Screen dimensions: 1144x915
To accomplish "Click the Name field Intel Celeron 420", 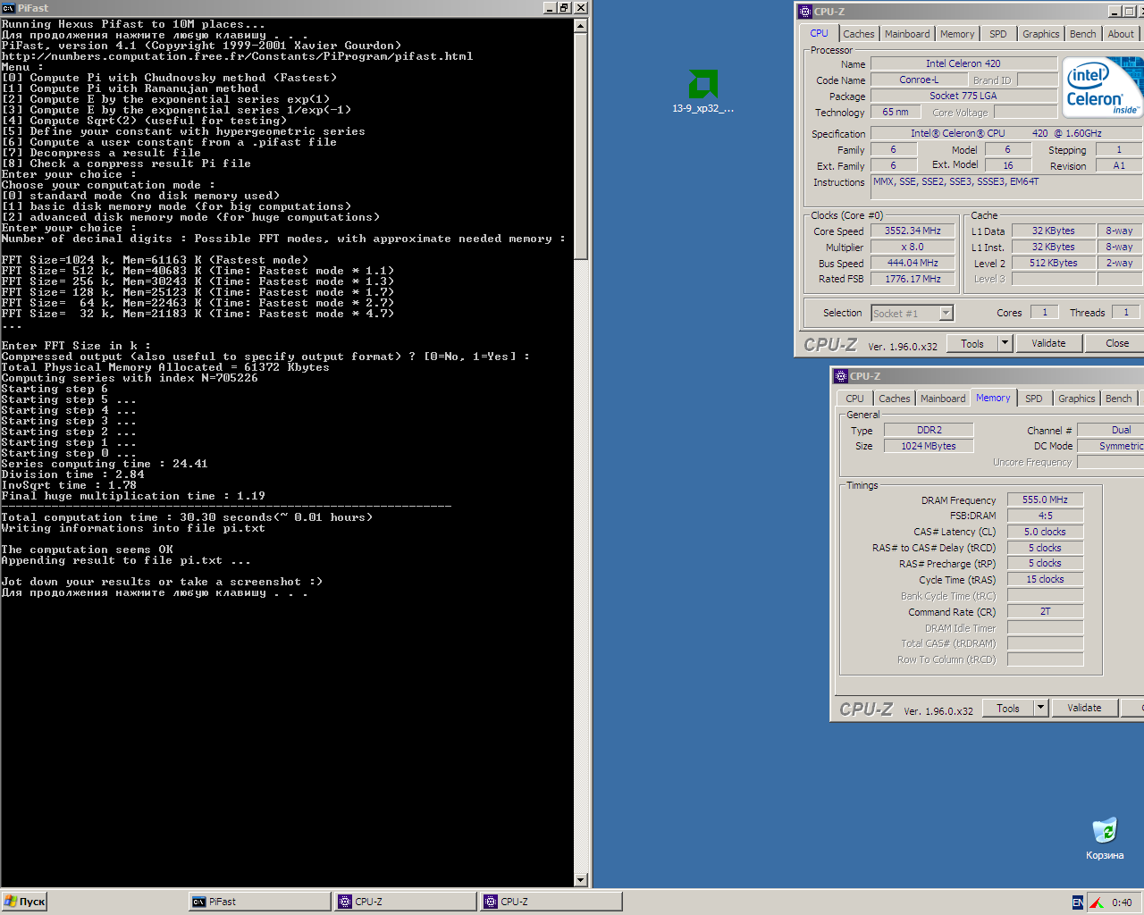I will click(963, 63).
